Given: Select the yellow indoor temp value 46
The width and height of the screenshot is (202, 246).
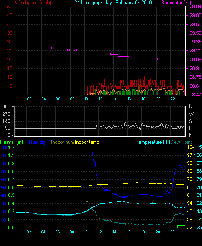Looking at the screenshot, I should coord(189,211).
